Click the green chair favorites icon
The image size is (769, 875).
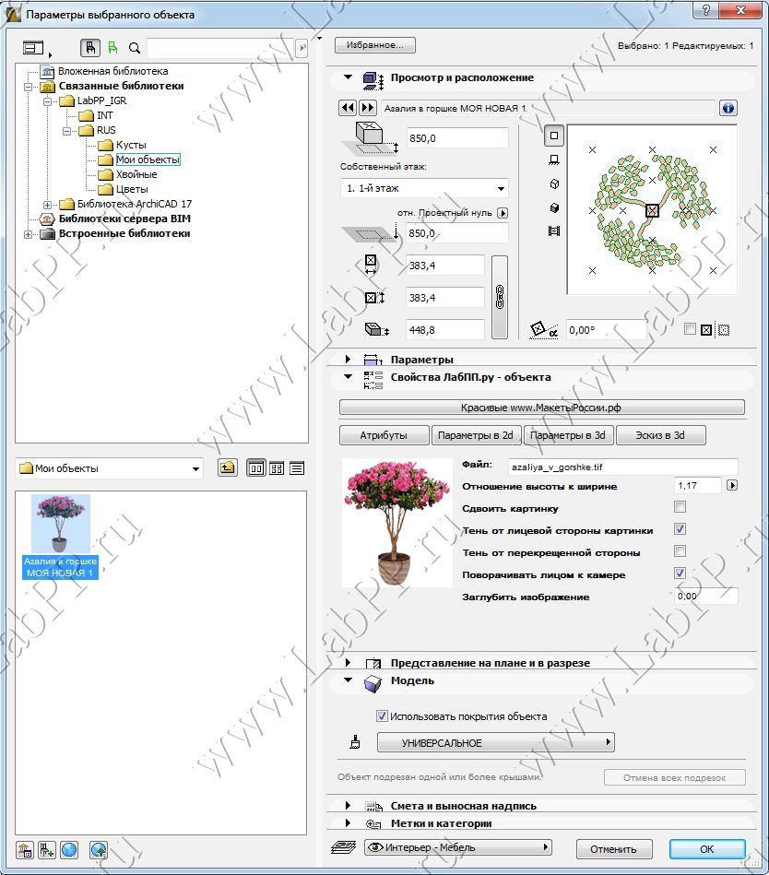click(x=112, y=48)
